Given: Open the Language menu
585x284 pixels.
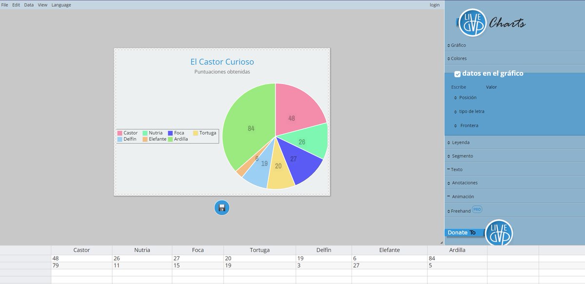Looking at the screenshot, I should click(x=61, y=5).
